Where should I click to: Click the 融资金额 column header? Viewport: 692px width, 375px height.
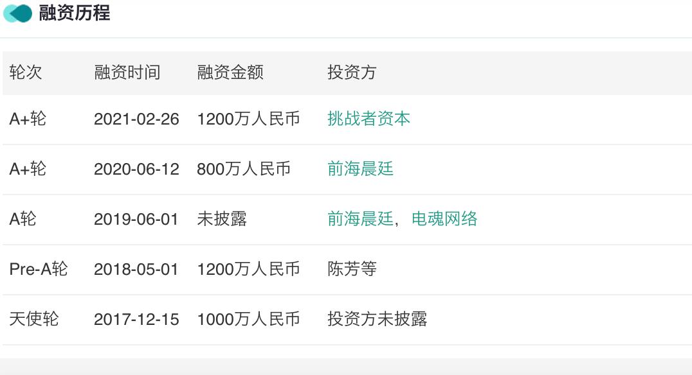(x=230, y=73)
